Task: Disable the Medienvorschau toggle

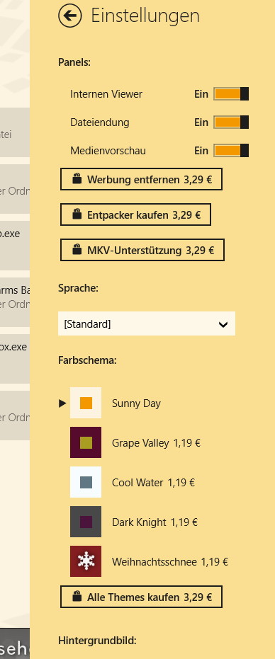Action: (x=231, y=151)
